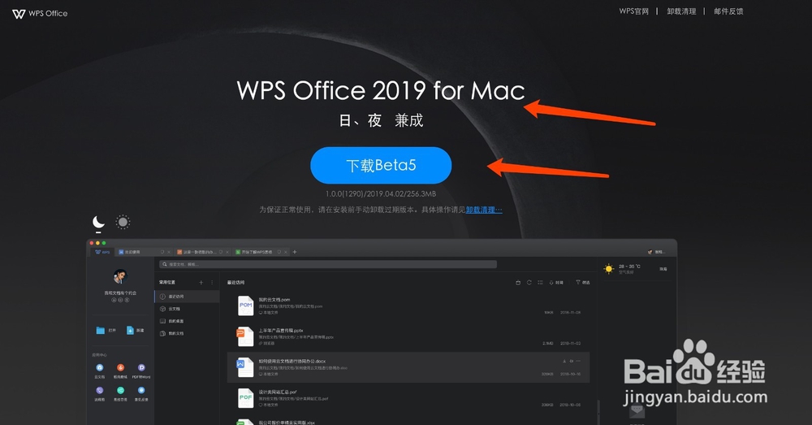Open the 时间 sort option in preview
Viewport: 812px width, 425px height.
pos(556,283)
